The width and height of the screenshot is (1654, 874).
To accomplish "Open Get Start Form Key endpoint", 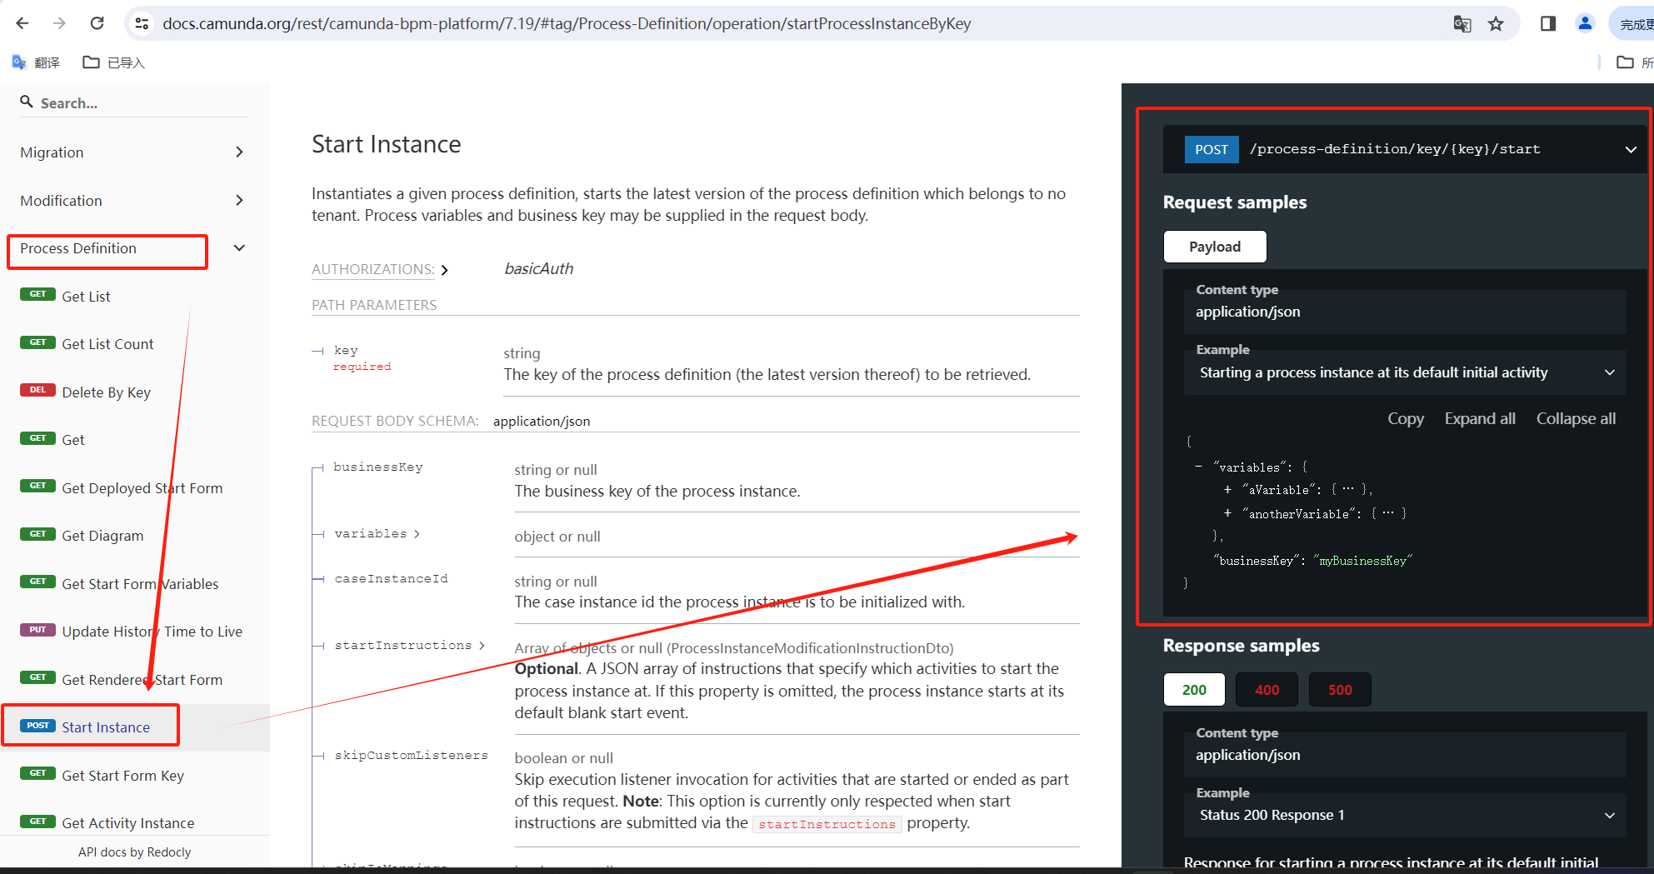I will [122, 776].
